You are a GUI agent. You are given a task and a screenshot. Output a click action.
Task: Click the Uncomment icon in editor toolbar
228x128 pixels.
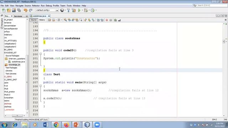click(x=119, y=20)
